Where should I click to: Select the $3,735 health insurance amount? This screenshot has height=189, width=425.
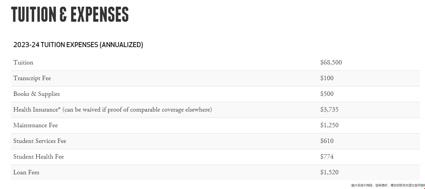click(329, 110)
